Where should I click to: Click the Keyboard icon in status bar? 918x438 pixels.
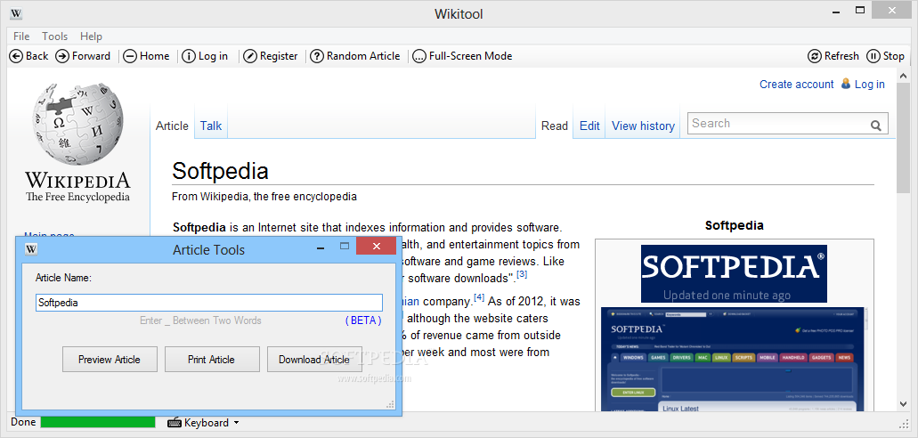point(174,423)
